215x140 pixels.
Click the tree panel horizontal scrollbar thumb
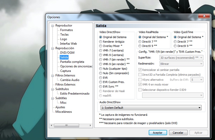point(66,125)
